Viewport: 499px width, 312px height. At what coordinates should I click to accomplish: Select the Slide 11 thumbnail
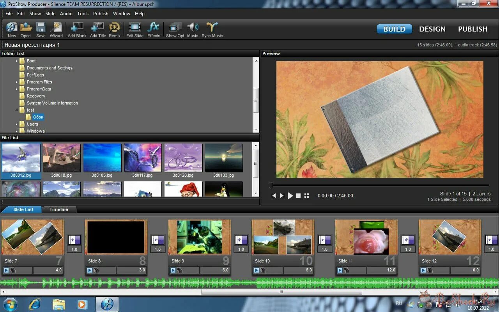pyautogui.click(x=366, y=237)
